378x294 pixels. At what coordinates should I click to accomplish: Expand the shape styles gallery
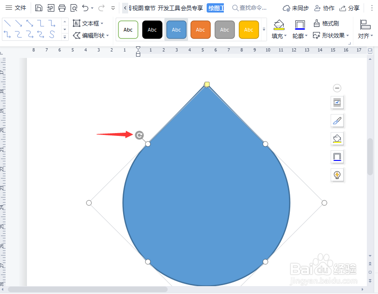click(264, 29)
